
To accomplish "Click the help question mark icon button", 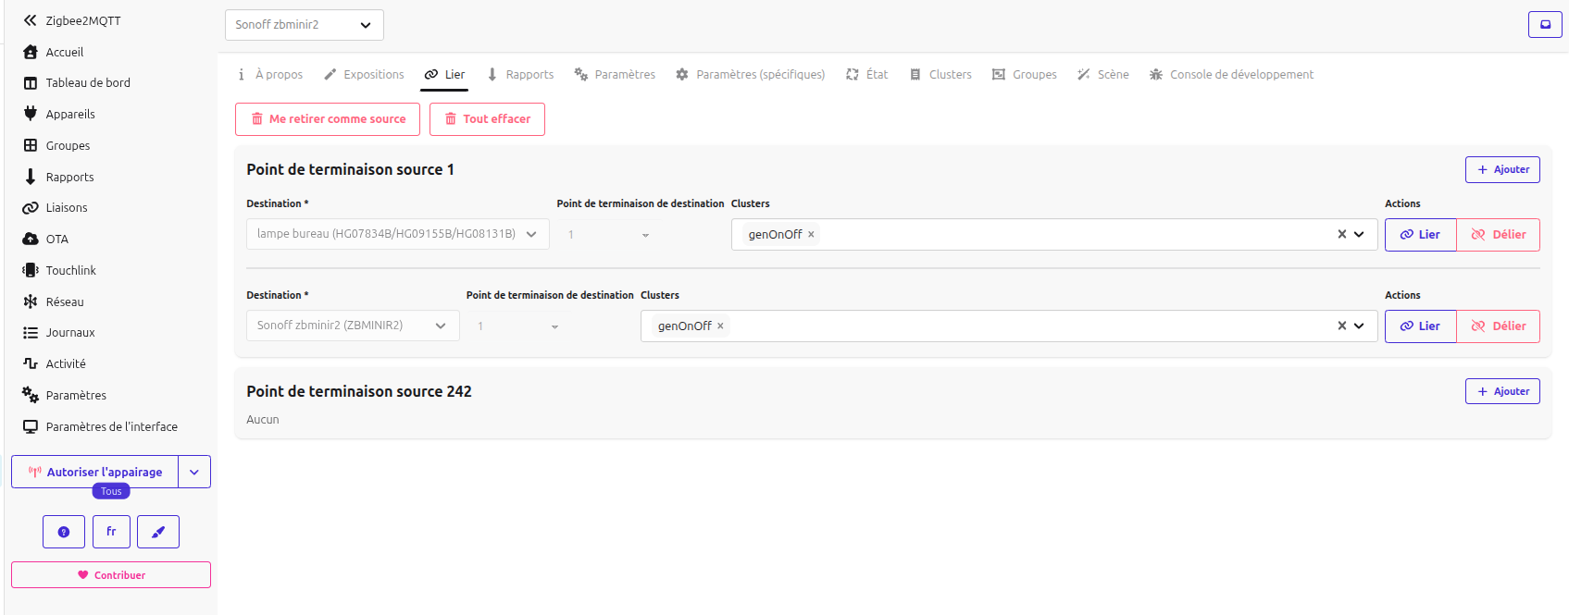I will (64, 532).
